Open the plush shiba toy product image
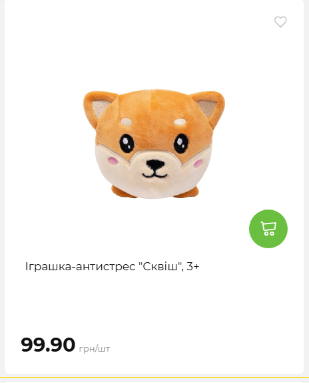The width and height of the screenshot is (309, 383). 154,144
